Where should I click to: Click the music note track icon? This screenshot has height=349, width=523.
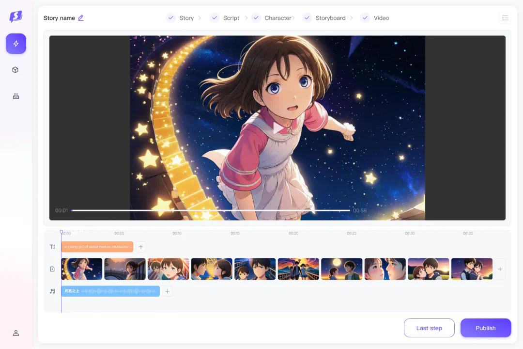click(x=52, y=291)
